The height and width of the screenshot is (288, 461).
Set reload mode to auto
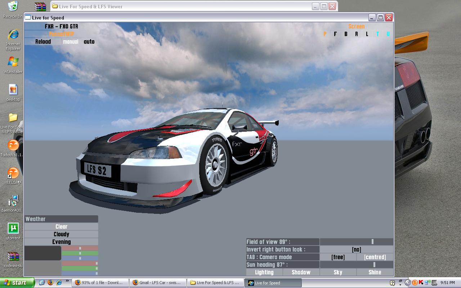89,42
